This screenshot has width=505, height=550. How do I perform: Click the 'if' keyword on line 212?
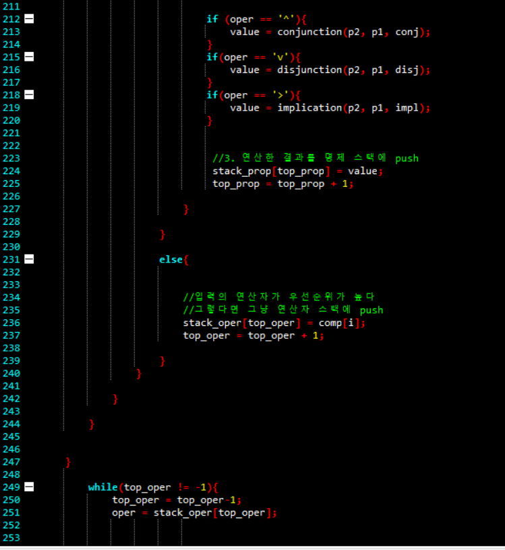coord(212,19)
